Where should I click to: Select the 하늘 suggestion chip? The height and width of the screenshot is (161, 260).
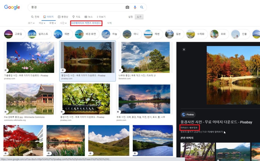[111, 34]
